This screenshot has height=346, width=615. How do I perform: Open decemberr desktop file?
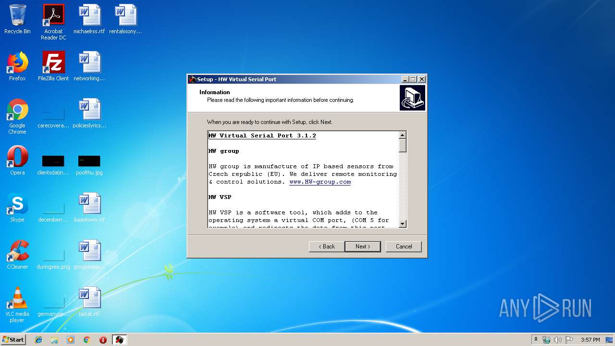coord(53,211)
